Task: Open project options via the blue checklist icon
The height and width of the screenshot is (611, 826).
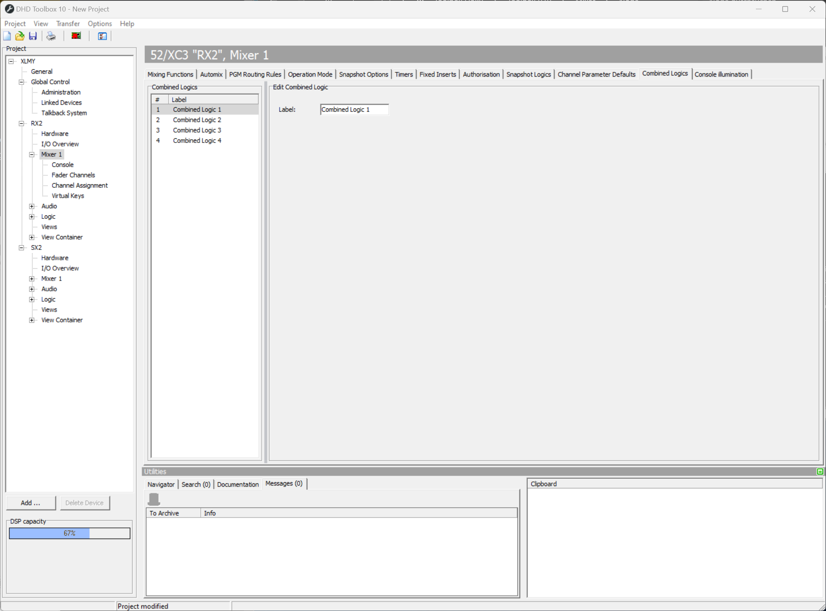Action: (102, 36)
